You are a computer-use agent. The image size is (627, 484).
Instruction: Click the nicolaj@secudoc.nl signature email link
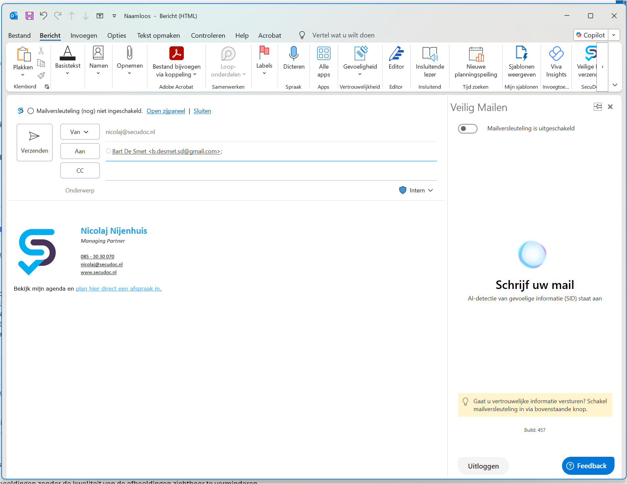[x=101, y=264]
